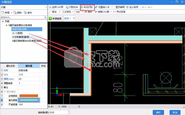The height and width of the screenshot is (115, 185).
Task: Select JC-1[基层] tree item
Action: pyautogui.click(x=17, y=33)
